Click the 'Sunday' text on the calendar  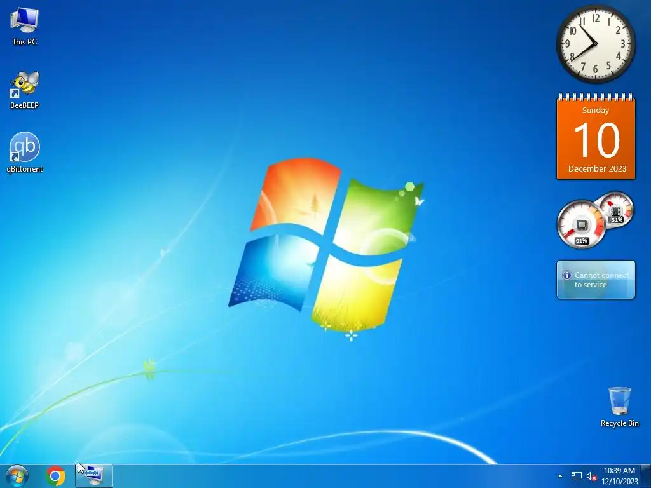(595, 111)
